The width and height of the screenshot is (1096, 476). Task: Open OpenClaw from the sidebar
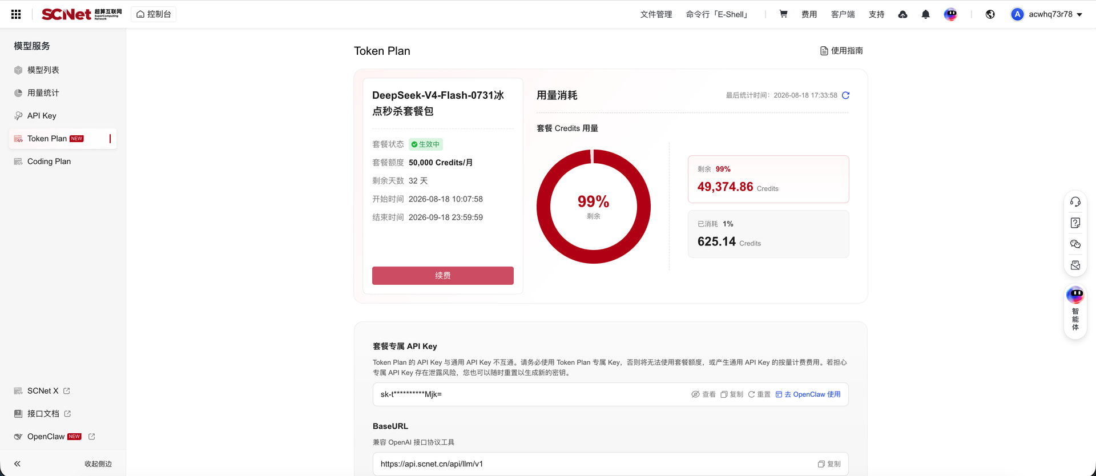click(x=46, y=437)
